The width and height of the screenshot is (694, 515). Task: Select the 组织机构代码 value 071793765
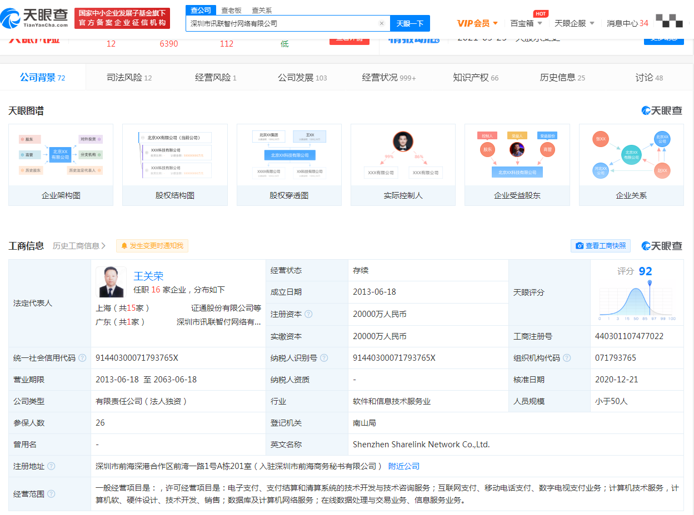616,358
